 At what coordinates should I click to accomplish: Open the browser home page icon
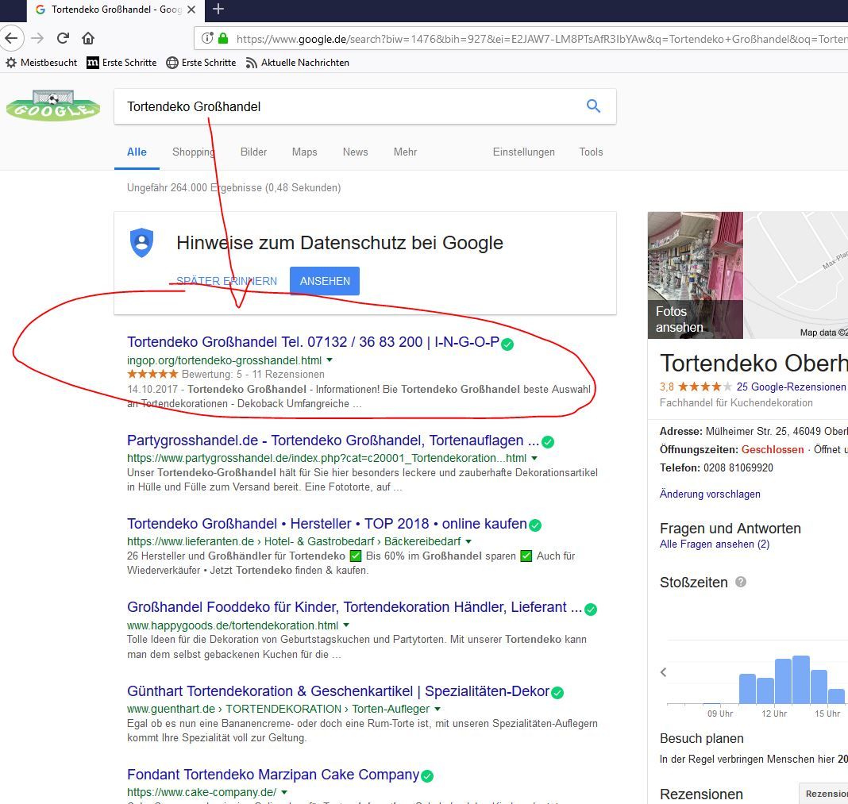pyautogui.click(x=88, y=38)
